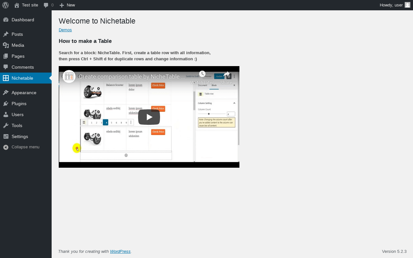Open the WordPress footer link
Image resolution: width=413 pixels, height=258 pixels.
pos(120,252)
